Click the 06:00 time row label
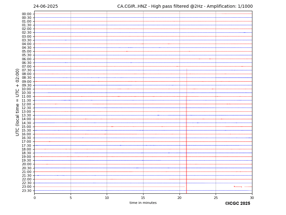Screen dimensions: 286x215 coord(27,59)
